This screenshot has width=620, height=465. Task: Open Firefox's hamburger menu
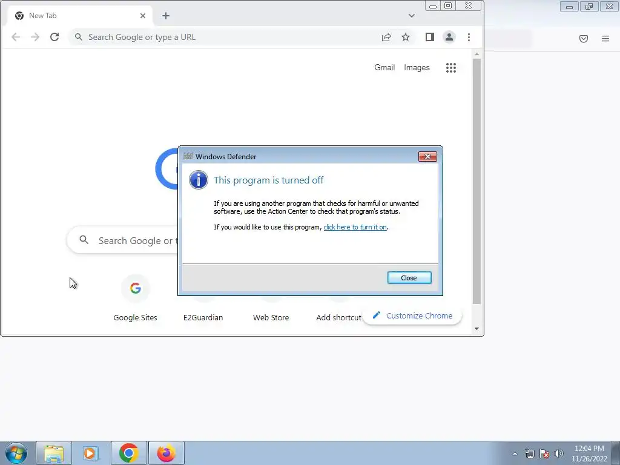pos(605,39)
